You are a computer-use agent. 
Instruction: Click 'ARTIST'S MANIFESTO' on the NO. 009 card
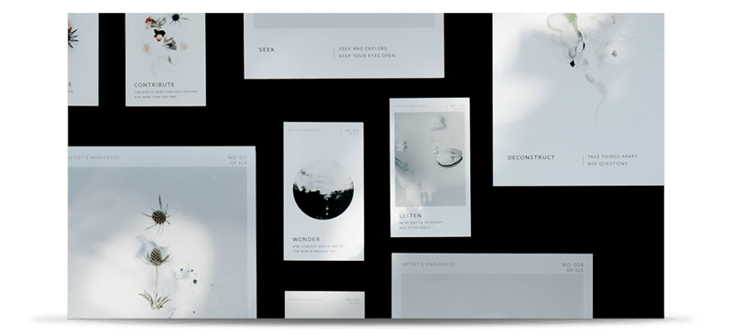428,265
